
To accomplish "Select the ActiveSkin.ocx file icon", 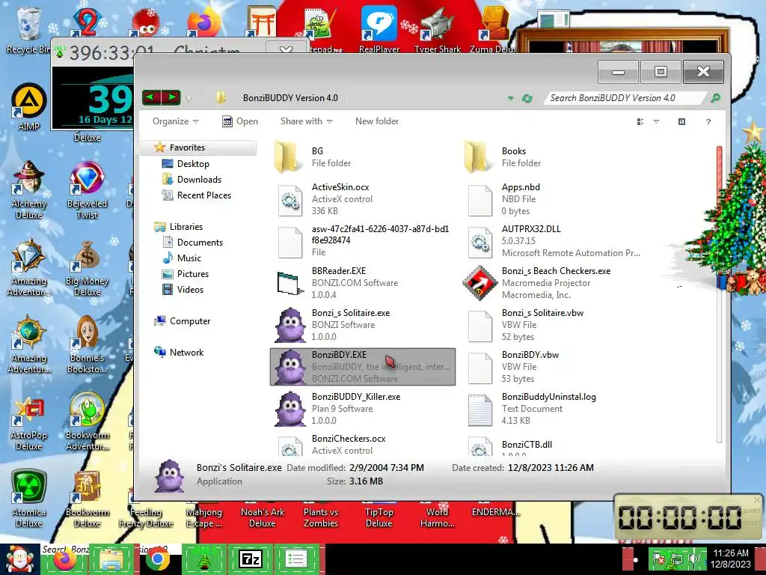I will tap(290, 199).
